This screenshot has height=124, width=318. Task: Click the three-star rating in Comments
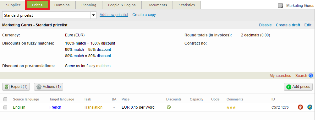click(x=231, y=107)
